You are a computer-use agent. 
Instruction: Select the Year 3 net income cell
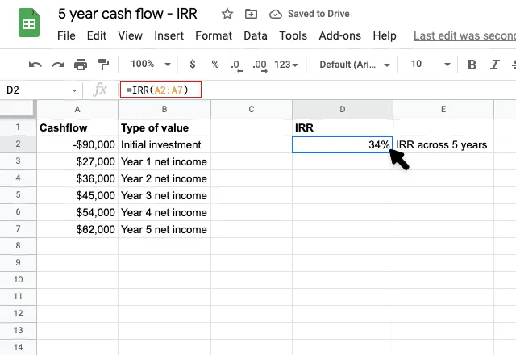(164, 195)
